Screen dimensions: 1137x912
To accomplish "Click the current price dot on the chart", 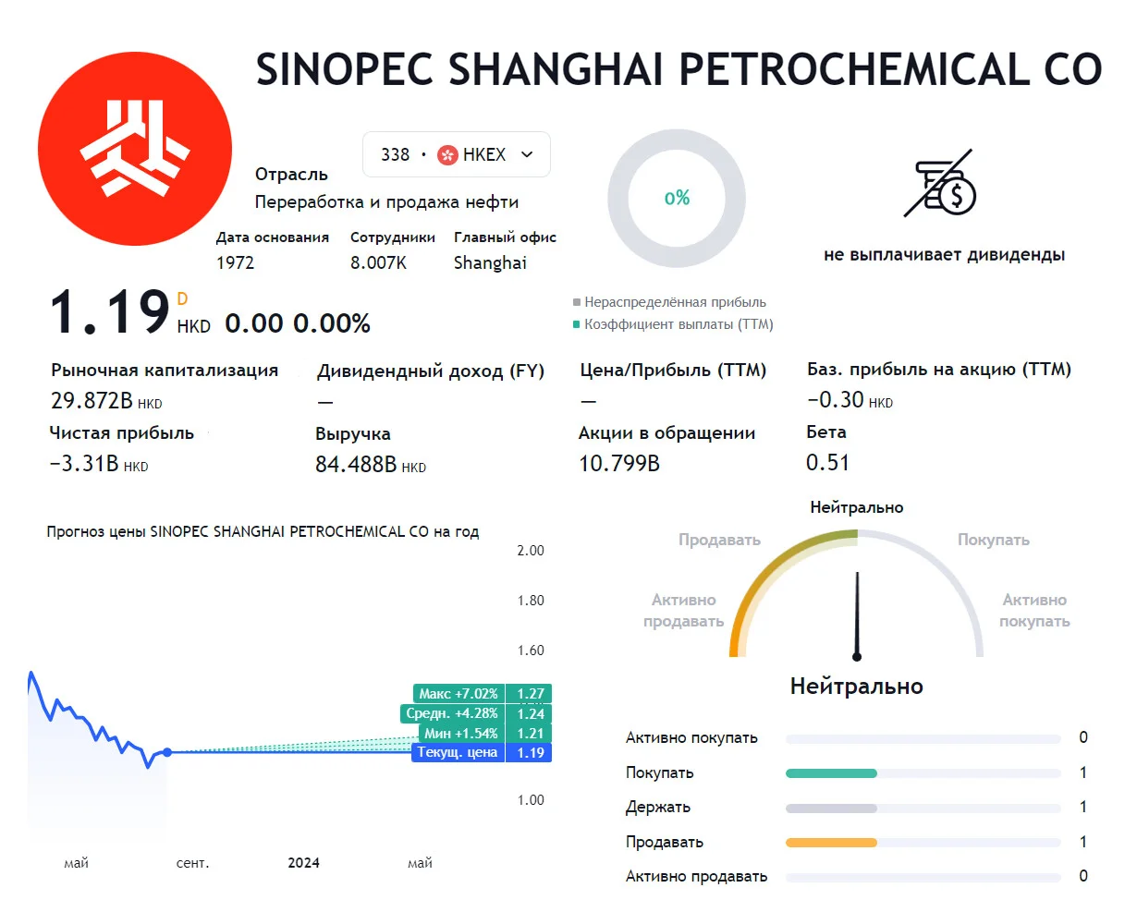I will pos(167,752).
